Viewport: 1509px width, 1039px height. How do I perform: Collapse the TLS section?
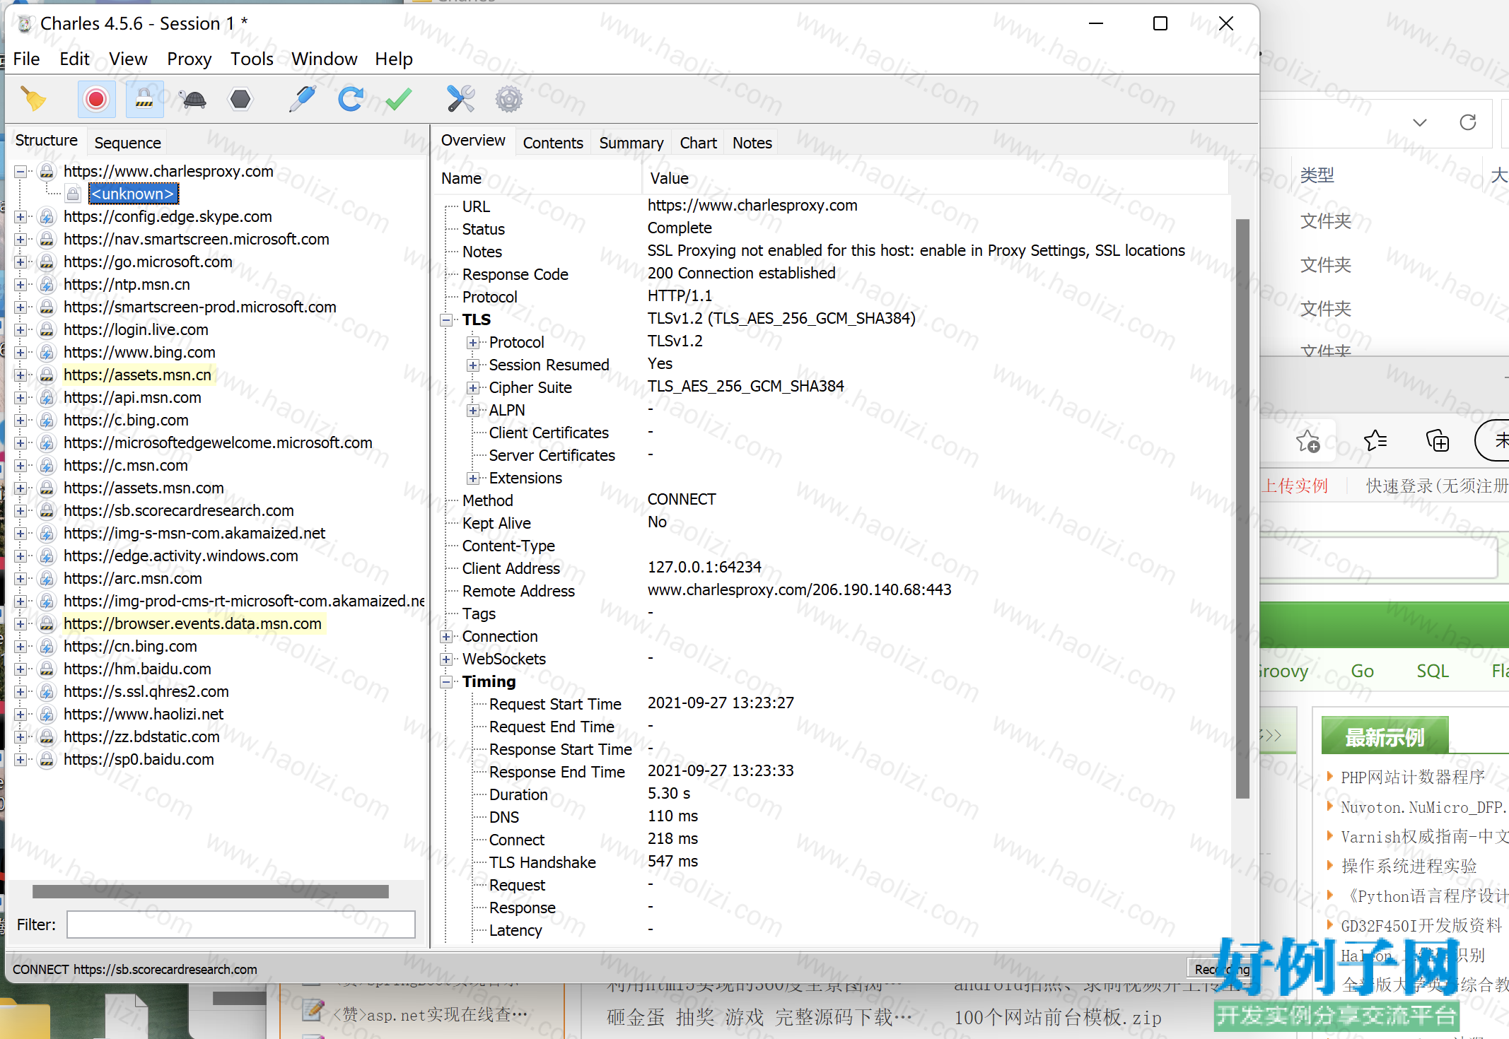446,320
